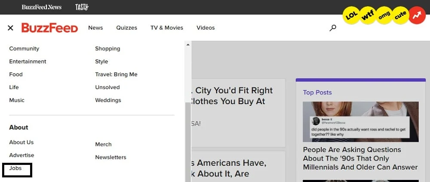Open the Entertainment section link
Image resolution: width=430 pixels, height=182 pixels.
pyautogui.click(x=28, y=62)
